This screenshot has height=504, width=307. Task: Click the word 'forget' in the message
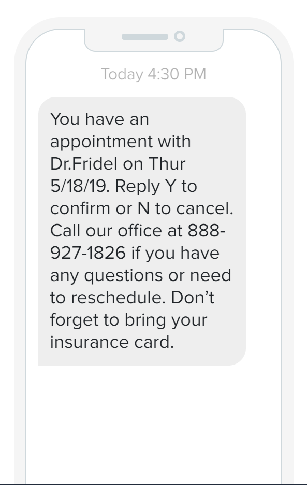click(75, 320)
